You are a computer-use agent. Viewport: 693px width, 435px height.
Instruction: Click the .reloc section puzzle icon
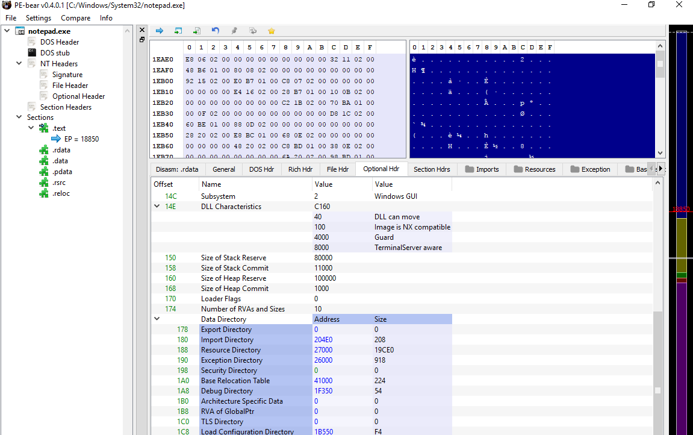click(x=43, y=193)
